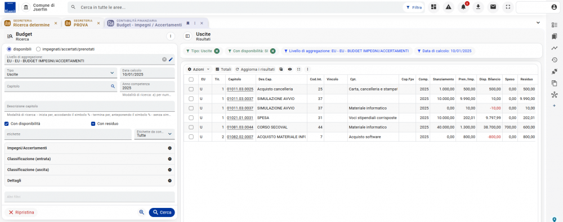
Task: Check the row for Acquisto cancelleria
Action: pyautogui.click(x=191, y=89)
